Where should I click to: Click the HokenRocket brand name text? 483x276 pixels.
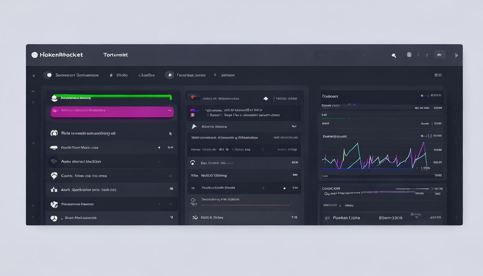pos(61,55)
